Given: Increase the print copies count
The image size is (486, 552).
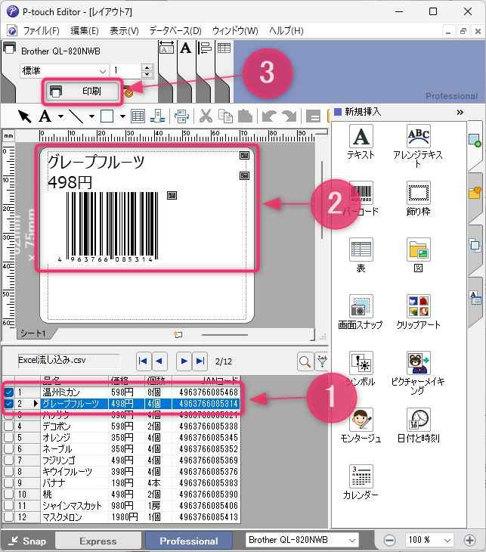Looking at the screenshot, I should 147,67.
